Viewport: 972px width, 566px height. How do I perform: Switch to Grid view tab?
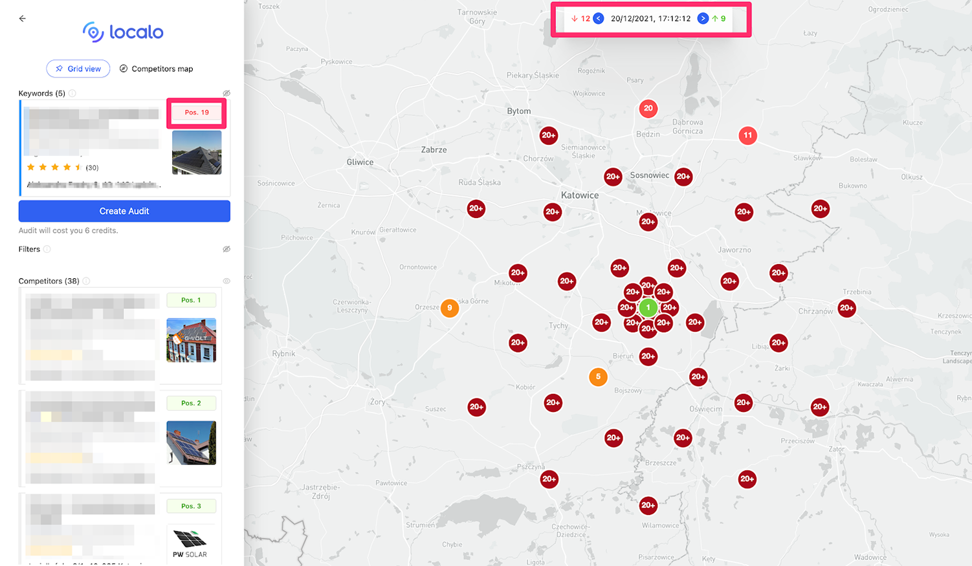(78, 69)
